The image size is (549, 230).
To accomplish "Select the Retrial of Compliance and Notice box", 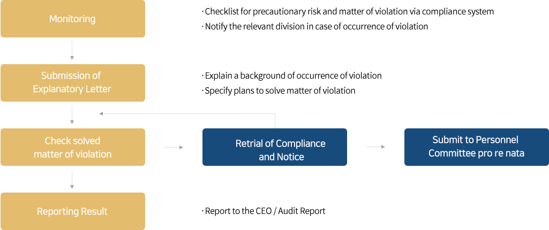I will (x=274, y=147).
